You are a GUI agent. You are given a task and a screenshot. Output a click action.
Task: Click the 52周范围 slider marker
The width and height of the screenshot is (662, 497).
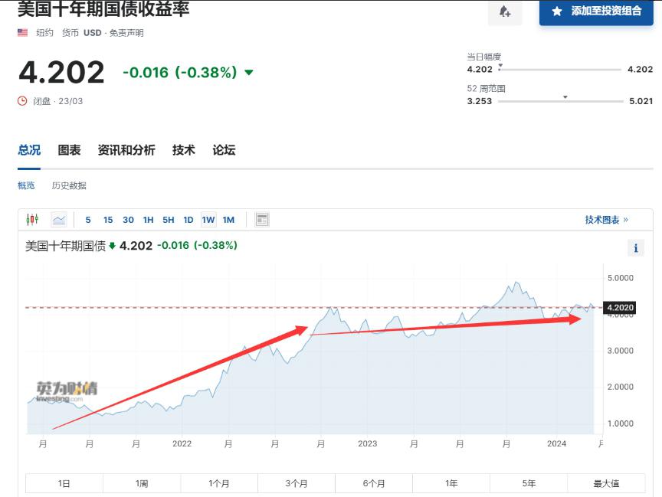(565, 99)
